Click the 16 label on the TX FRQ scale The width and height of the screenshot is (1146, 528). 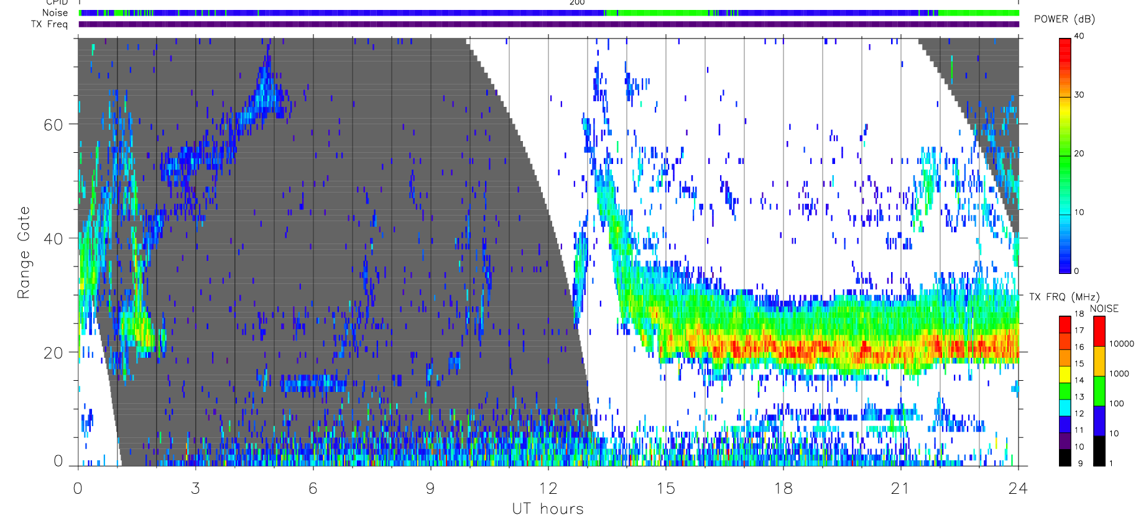pyautogui.click(x=1079, y=347)
